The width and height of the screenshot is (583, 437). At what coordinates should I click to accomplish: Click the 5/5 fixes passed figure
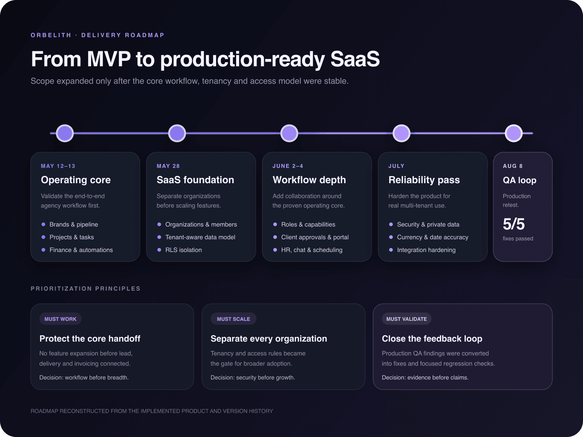514,224
